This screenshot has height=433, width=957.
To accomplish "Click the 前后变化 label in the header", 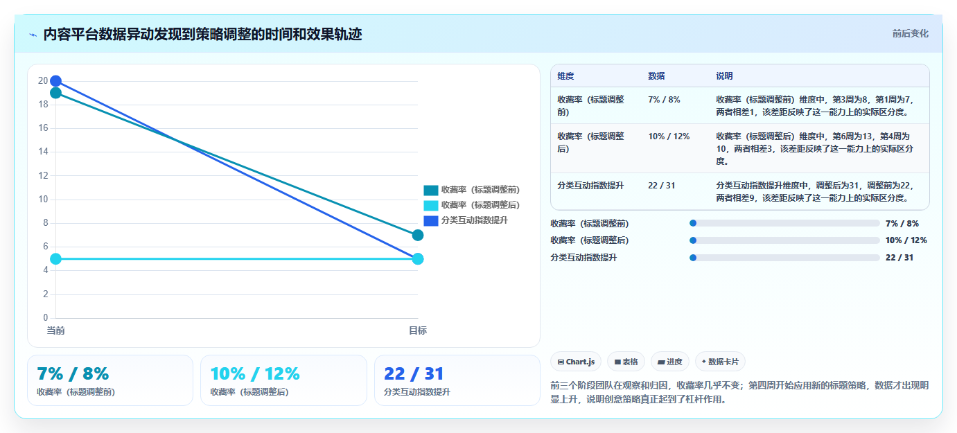I will (910, 33).
